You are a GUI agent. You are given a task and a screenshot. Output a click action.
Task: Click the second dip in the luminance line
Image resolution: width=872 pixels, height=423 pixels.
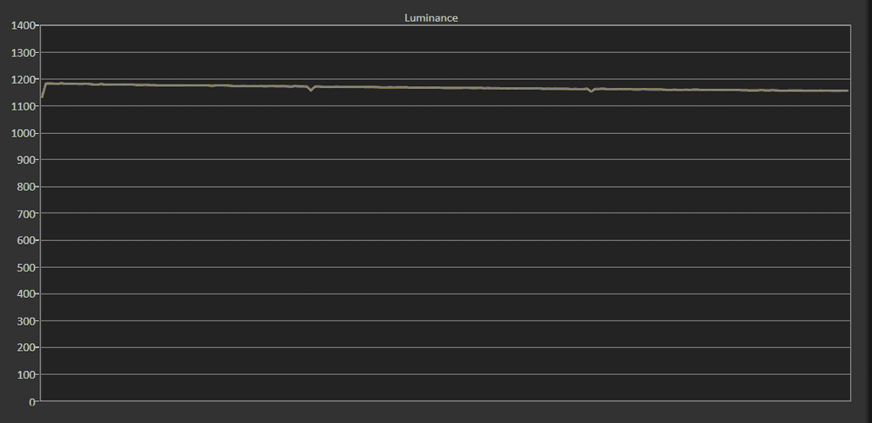(x=591, y=91)
